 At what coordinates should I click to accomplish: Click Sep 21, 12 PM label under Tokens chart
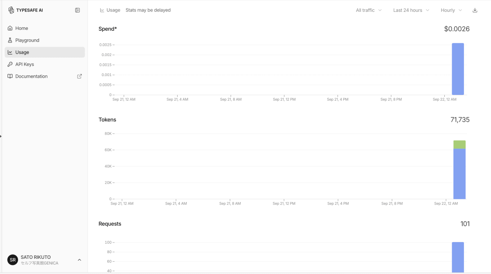(284, 203)
